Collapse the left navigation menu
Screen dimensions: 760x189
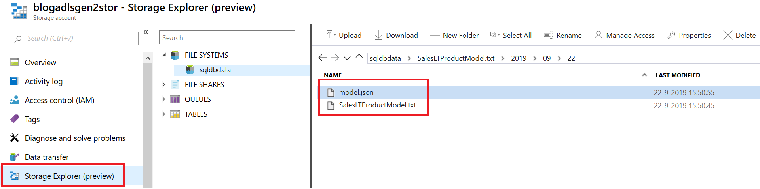coord(146,32)
